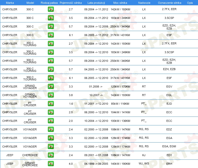Click the Oznaczenie silnika column header
198x168 pixels.
(x=169, y=3)
